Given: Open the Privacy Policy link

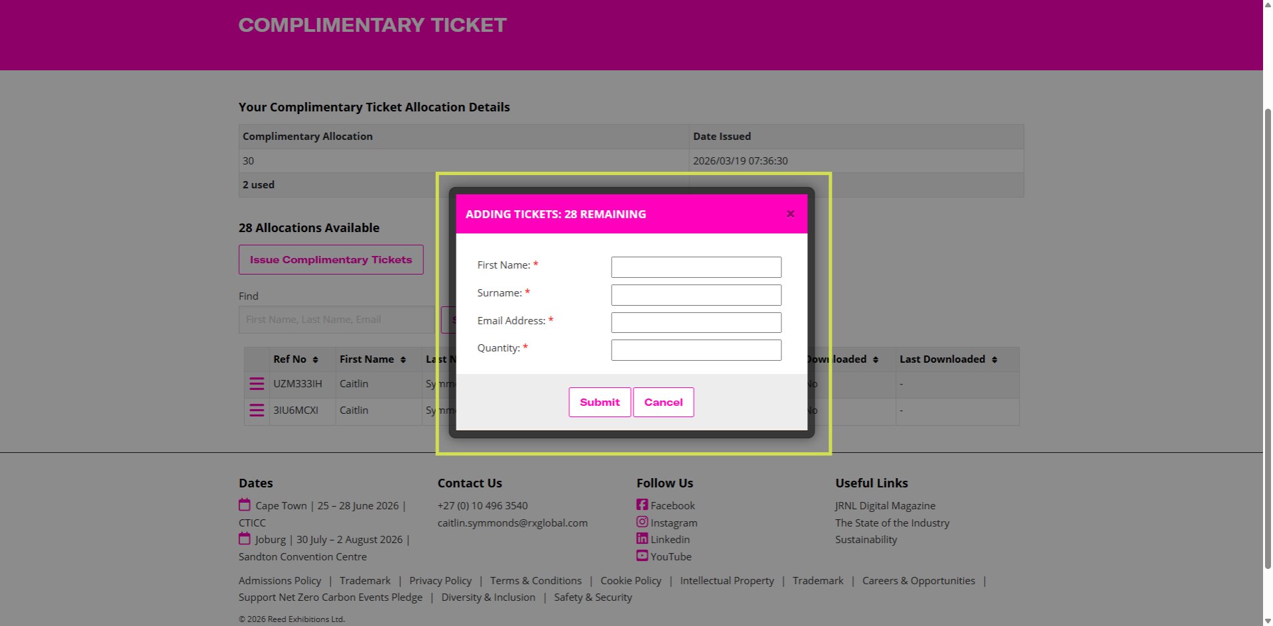Looking at the screenshot, I should click(440, 580).
